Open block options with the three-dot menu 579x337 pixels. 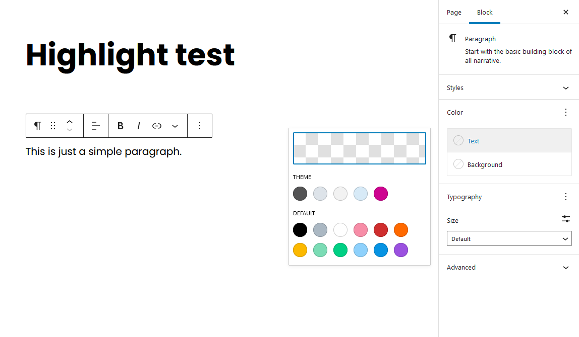click(x=200, y=125)
